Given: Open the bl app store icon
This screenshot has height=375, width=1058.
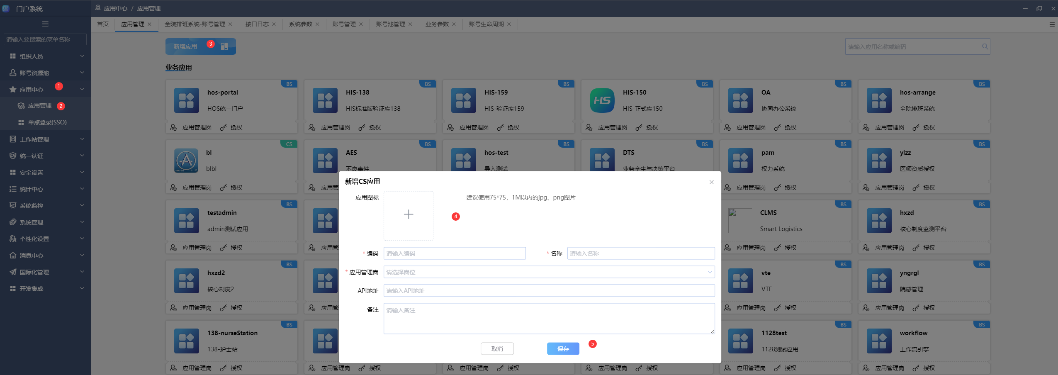Looking at the screenshot, I should [186, 161].
